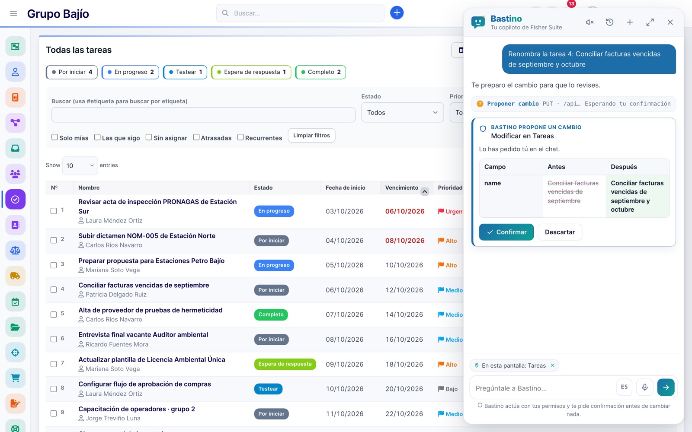Viewport: 692px width, 432px height.
Task: Check the Sin asignar filter
Action: (149, 137)
